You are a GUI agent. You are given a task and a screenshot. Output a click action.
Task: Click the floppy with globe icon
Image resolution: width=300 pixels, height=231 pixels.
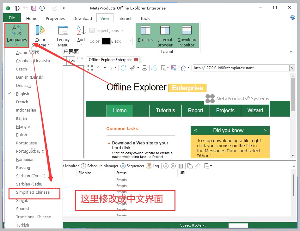[x=174, y=68]
